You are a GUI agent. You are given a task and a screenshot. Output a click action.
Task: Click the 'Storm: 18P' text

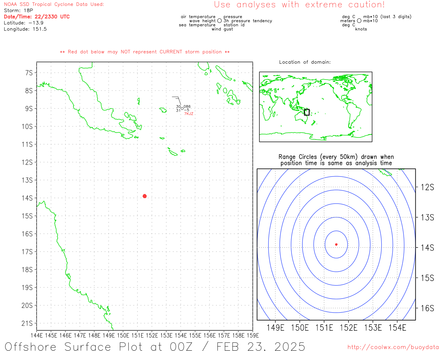pos(19,11)
